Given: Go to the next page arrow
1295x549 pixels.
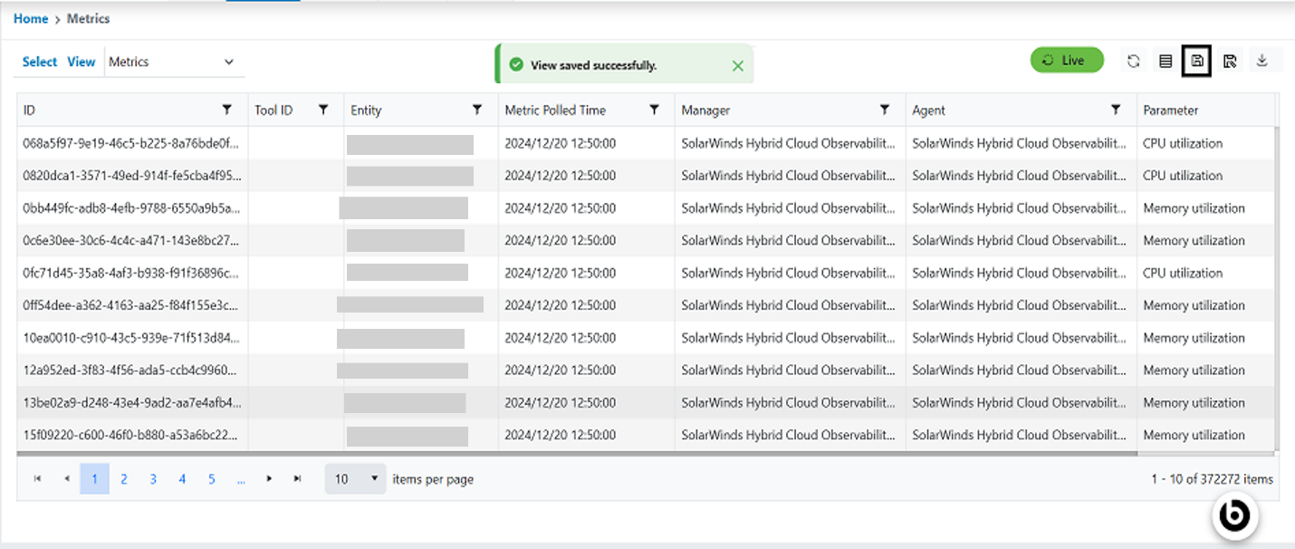Looking at the screenshot, I should pos(269,479).
